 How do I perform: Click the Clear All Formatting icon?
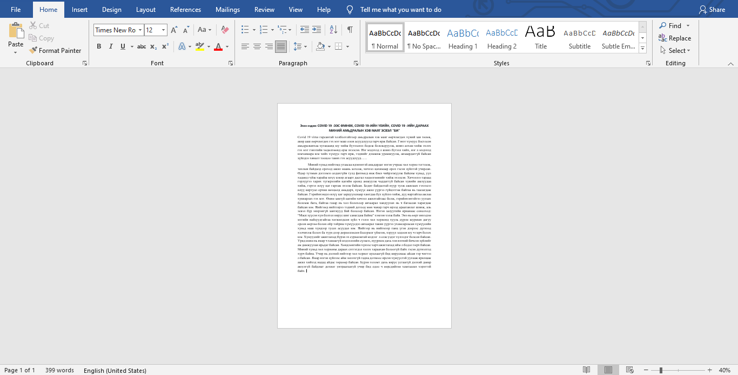point(225,30)
